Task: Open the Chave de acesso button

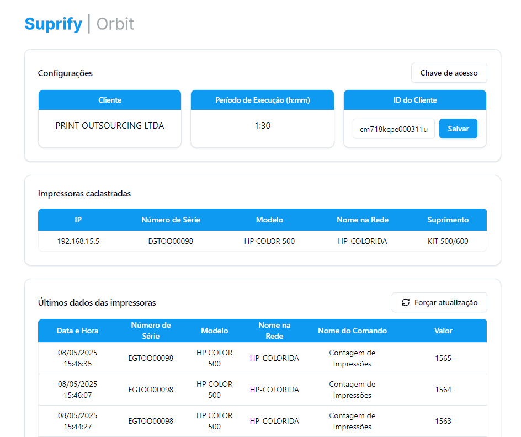Action: [449, 73]
